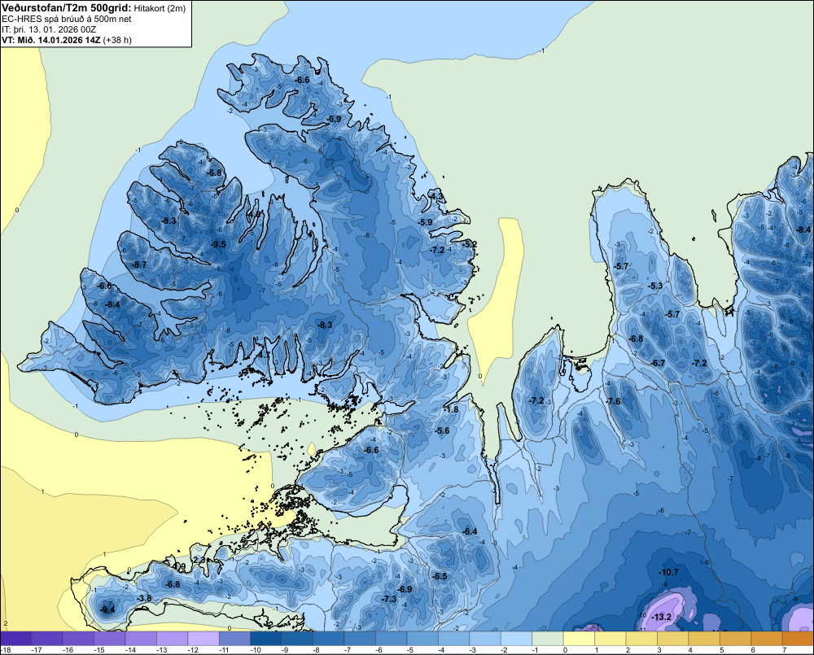Viewport: 814px width, 655px height.
Task: Select the -8.7 temperature label
Action: [x=139, y=264]
